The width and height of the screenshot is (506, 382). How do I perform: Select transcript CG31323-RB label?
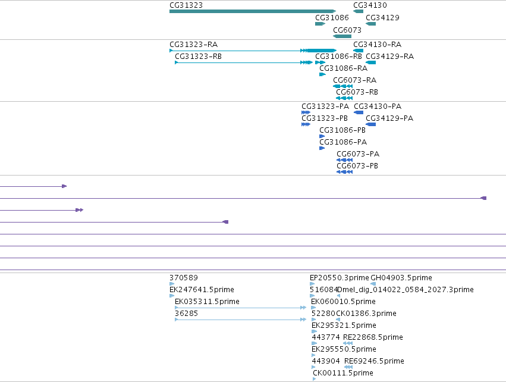tap(198, 57)
